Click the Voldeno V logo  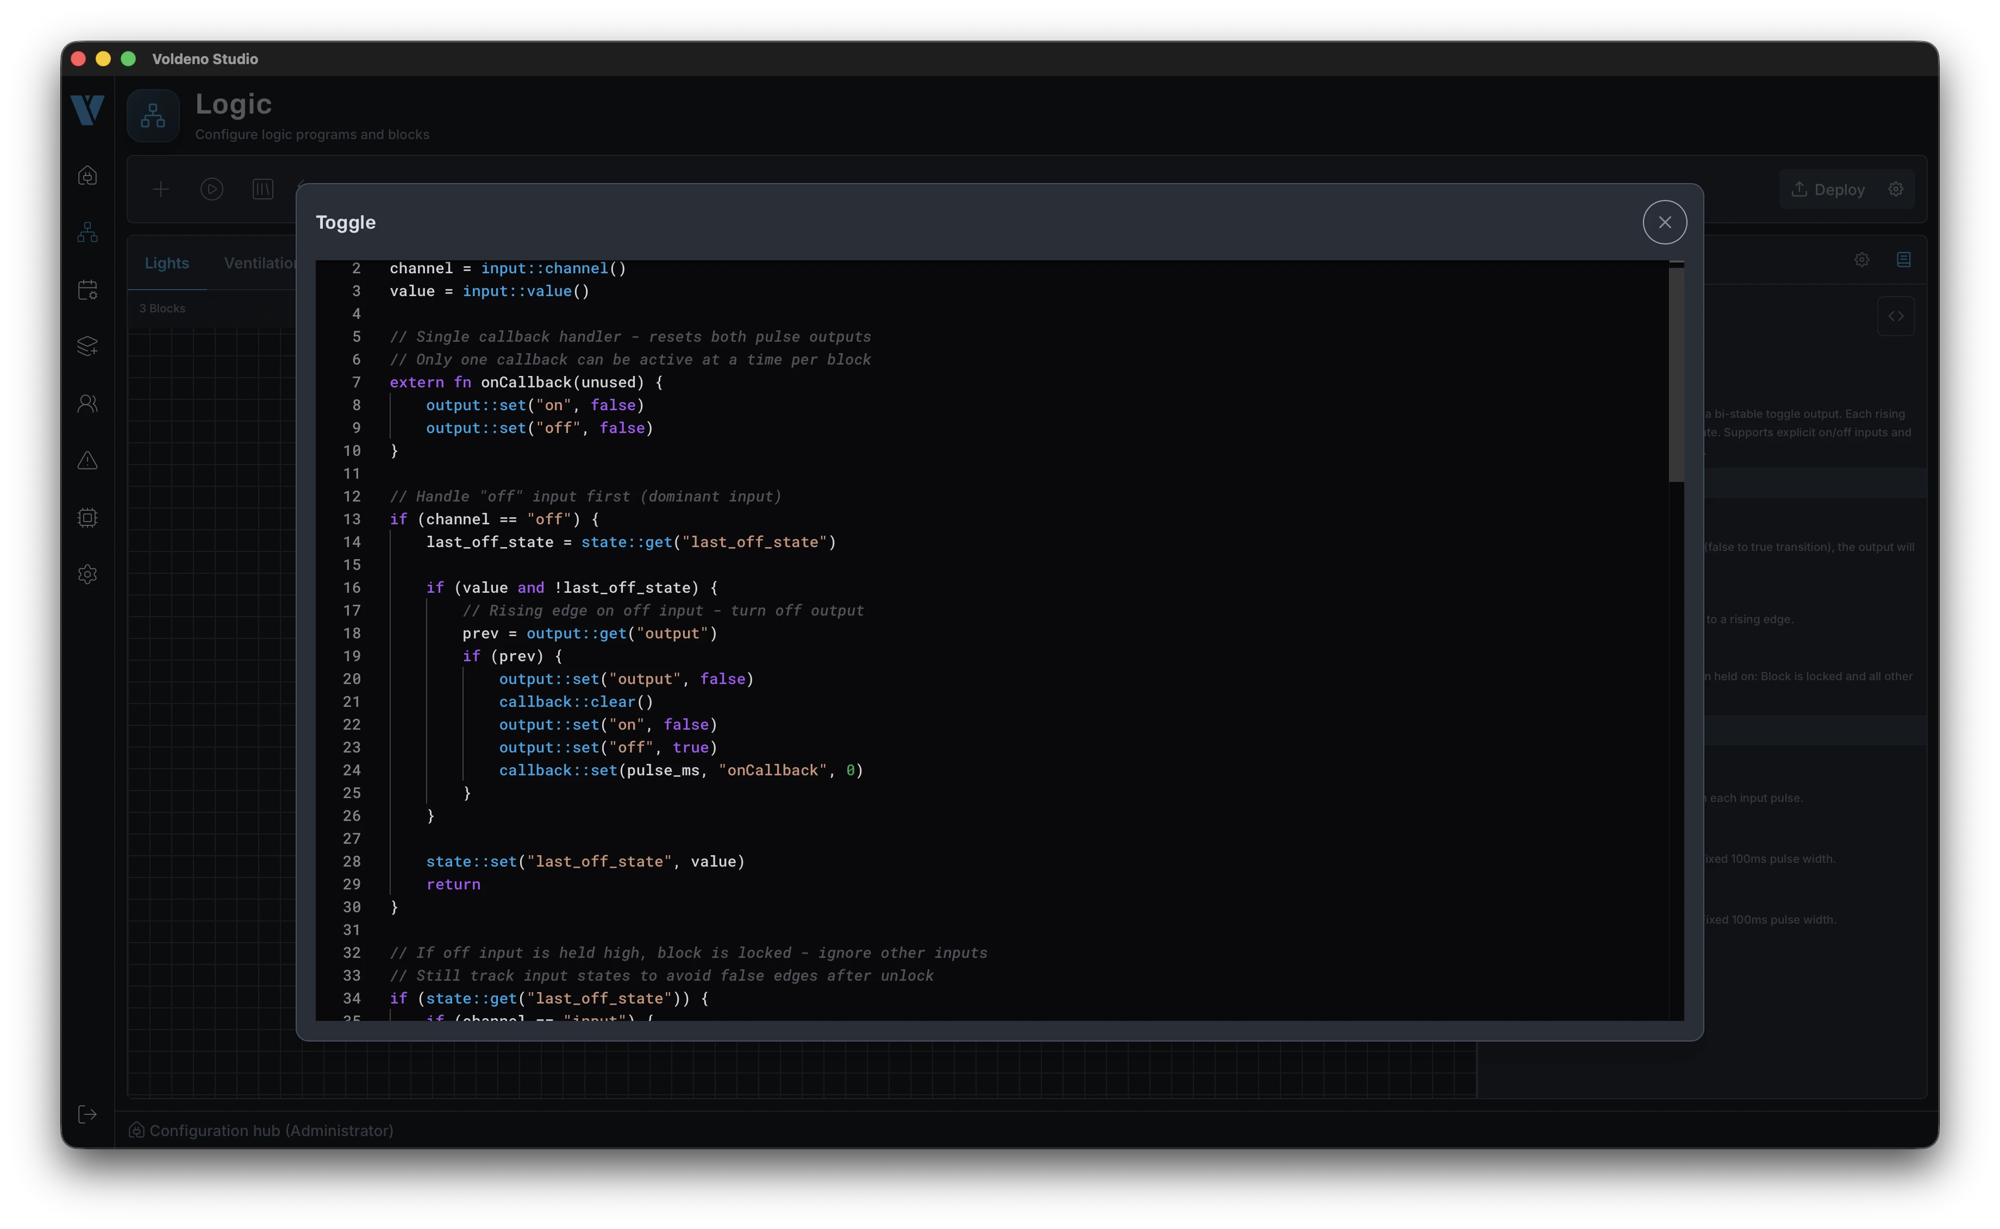point(88,110)
